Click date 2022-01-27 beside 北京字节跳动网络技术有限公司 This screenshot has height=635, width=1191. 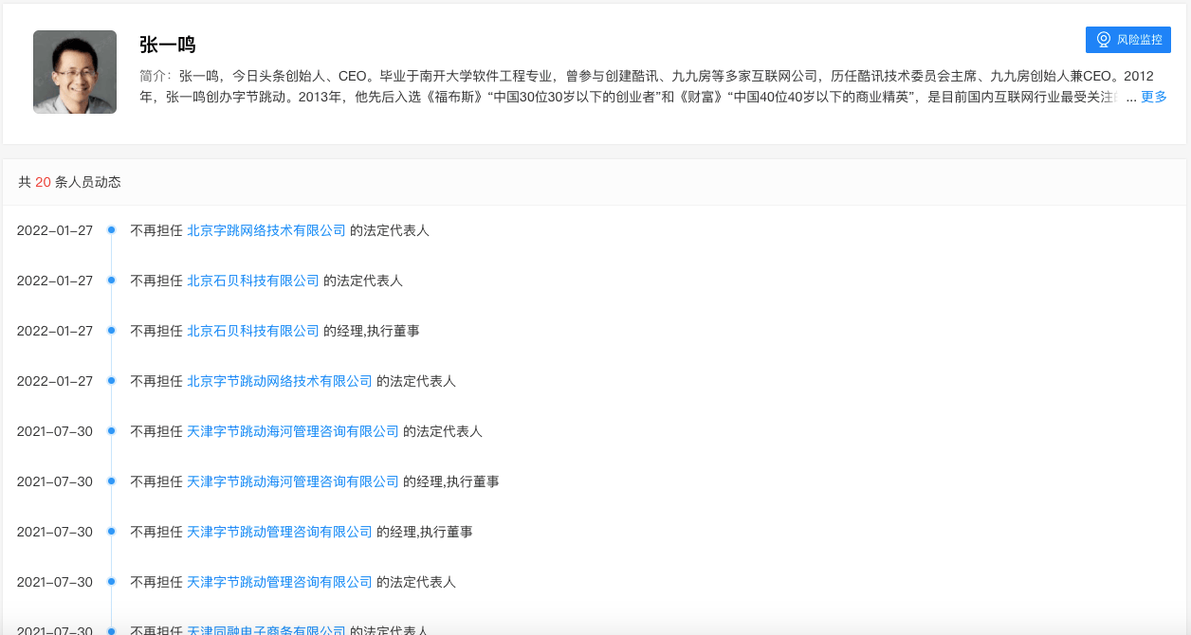pos(55,381)
